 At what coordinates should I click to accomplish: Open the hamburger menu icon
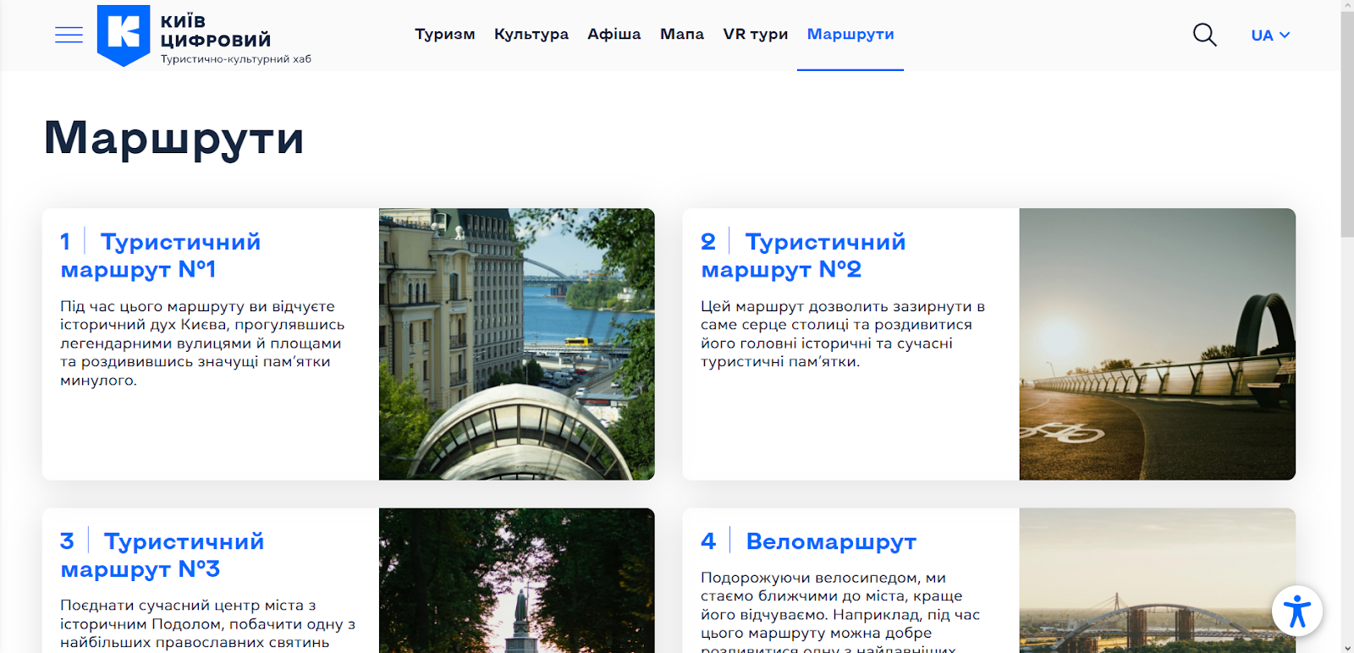coord(69,35)
